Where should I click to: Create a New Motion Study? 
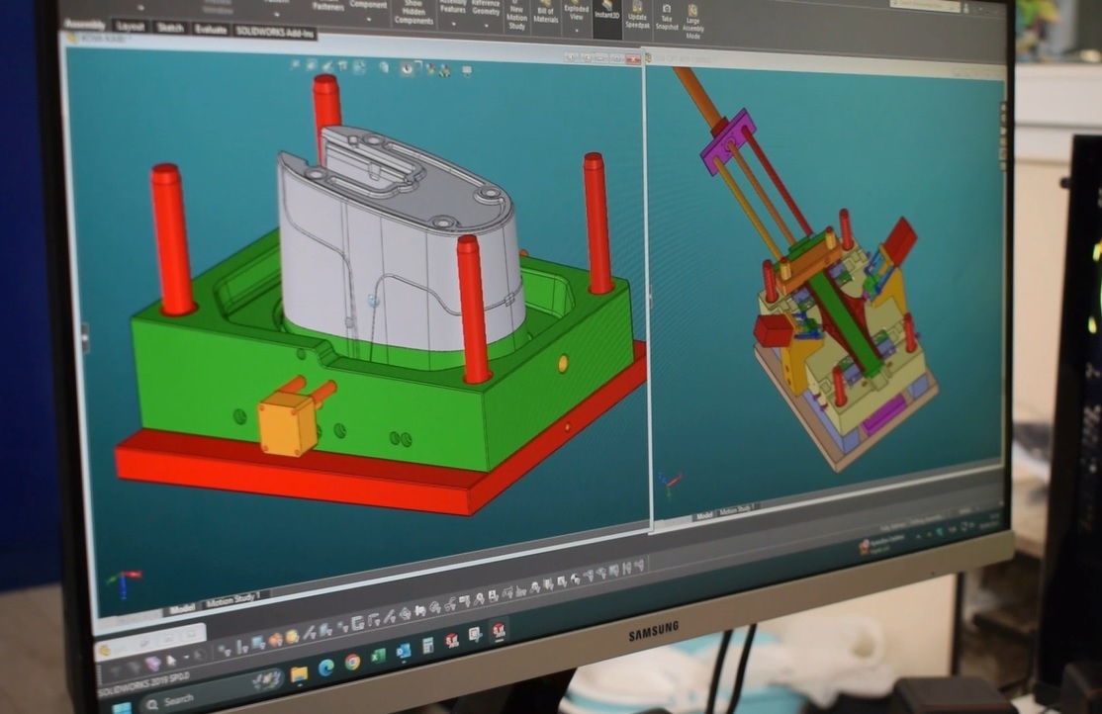(x=516, y=17)
